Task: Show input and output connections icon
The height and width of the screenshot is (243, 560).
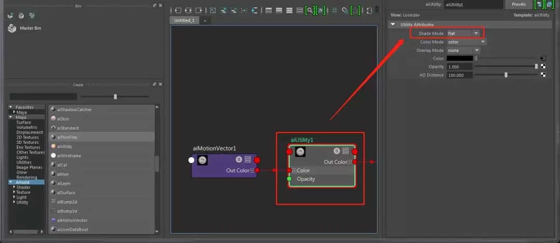Action: (x=188, y=11)
